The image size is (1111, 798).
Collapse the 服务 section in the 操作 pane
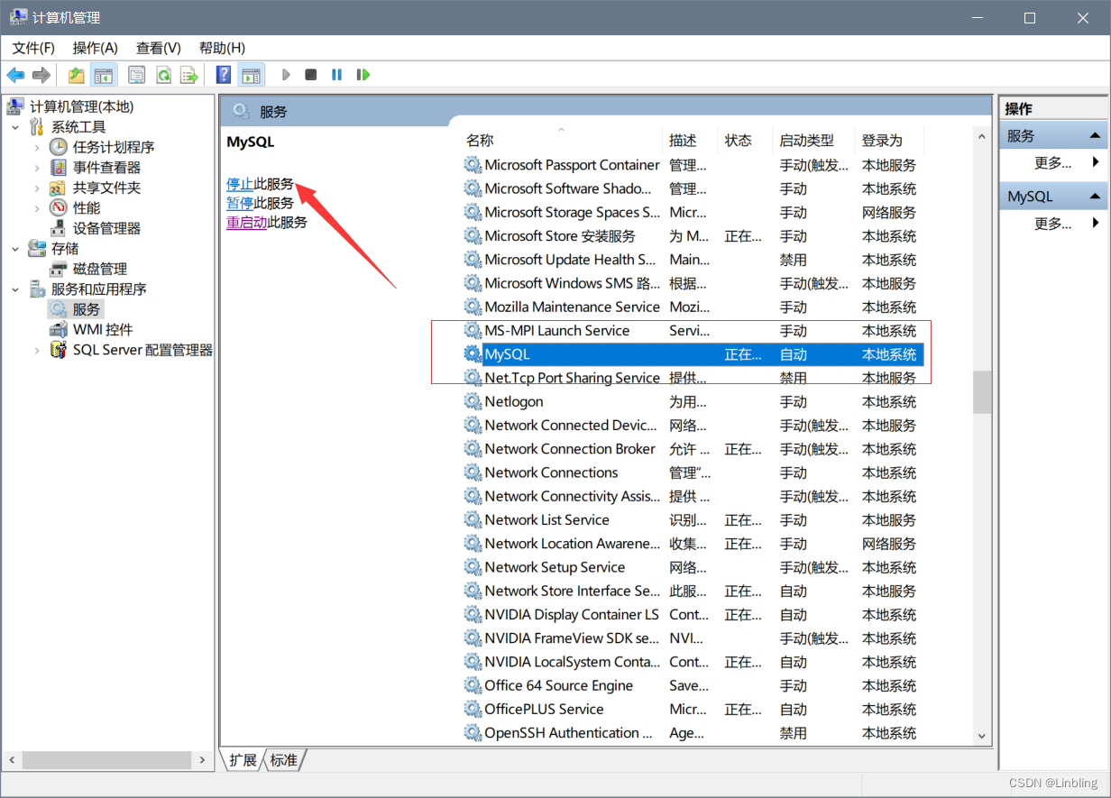1095,136
